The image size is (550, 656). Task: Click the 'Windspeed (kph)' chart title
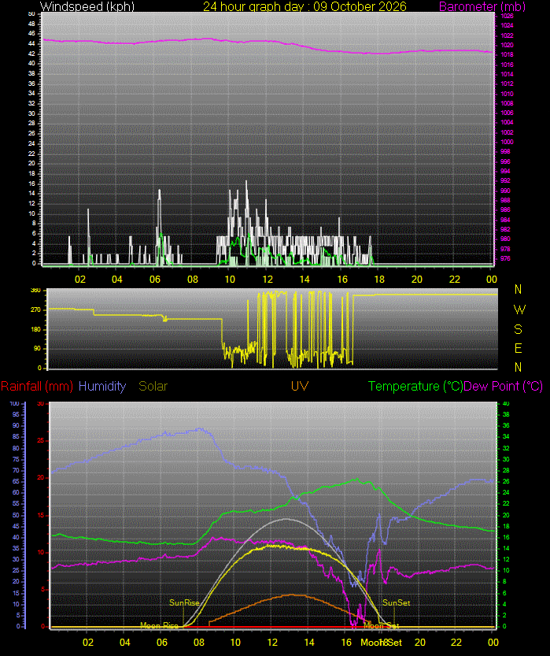87,6
